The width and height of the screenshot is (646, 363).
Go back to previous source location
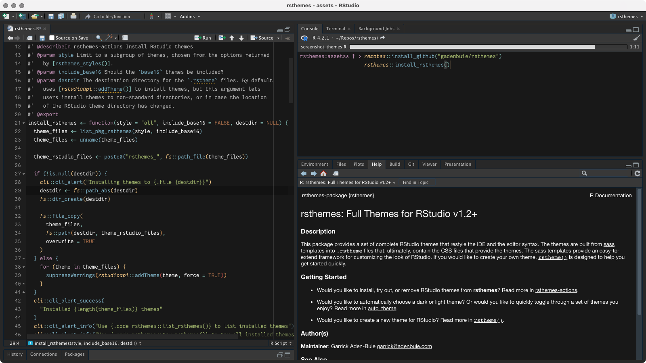[10, 38]
